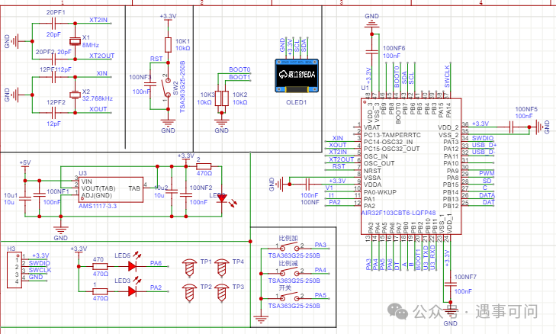Click the BOOT0 net label above 10K3
The width and height of the screenshot is (556, 334).
click(239, 69)
